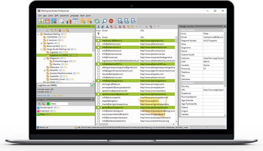
Task: Tick the checkbox for intelisano.a@libero.it
Action: 98,41
